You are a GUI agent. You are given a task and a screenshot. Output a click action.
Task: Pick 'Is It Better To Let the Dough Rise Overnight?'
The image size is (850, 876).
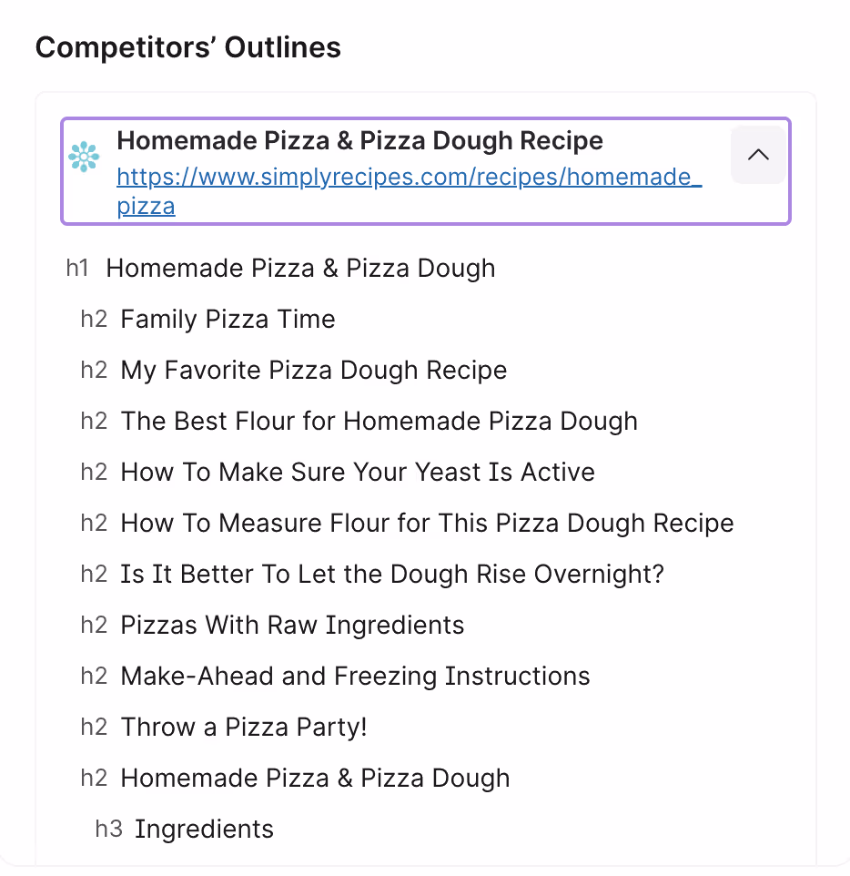(392, 575)
